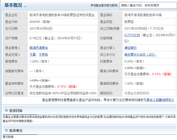Click the management fee value 1.20%（每年）
Viewport: 177px width, 140px height.
coord(40,62)
